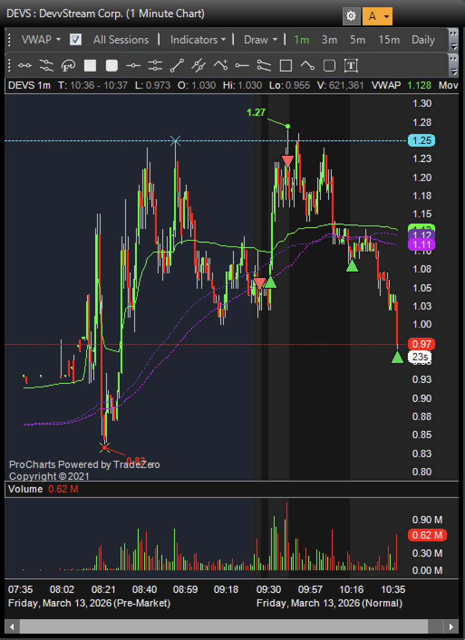Click the horizontal scrollbar right arrow

(452, 626)
